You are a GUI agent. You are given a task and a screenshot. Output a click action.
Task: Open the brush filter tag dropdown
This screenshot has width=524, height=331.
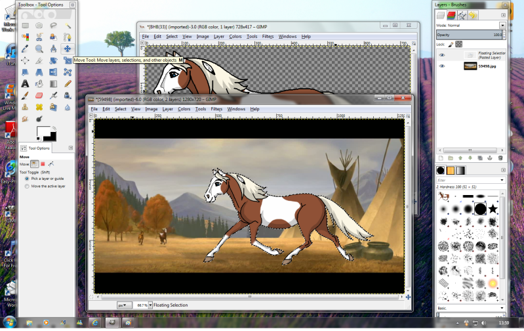(502, 181)
